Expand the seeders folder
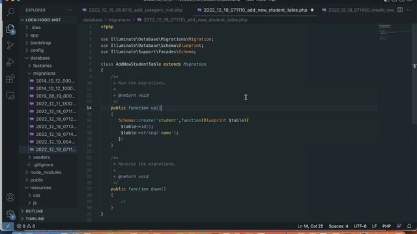 point(42,157)
